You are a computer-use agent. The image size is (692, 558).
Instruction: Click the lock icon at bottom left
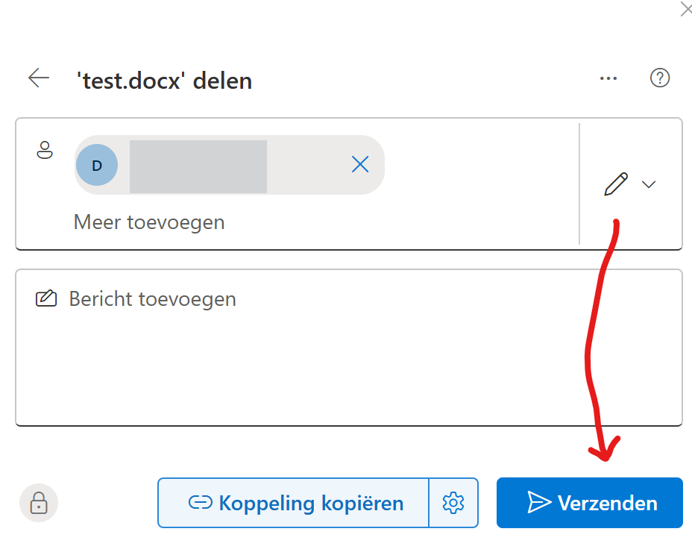pyautogui.click(x=39, y=503)
